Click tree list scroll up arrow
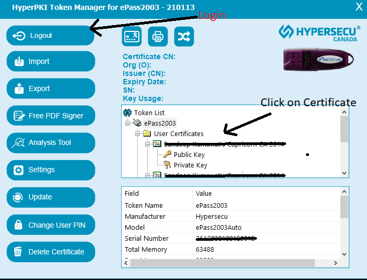Viewport: 367px width, 280px height. click(x=344, y=112)
